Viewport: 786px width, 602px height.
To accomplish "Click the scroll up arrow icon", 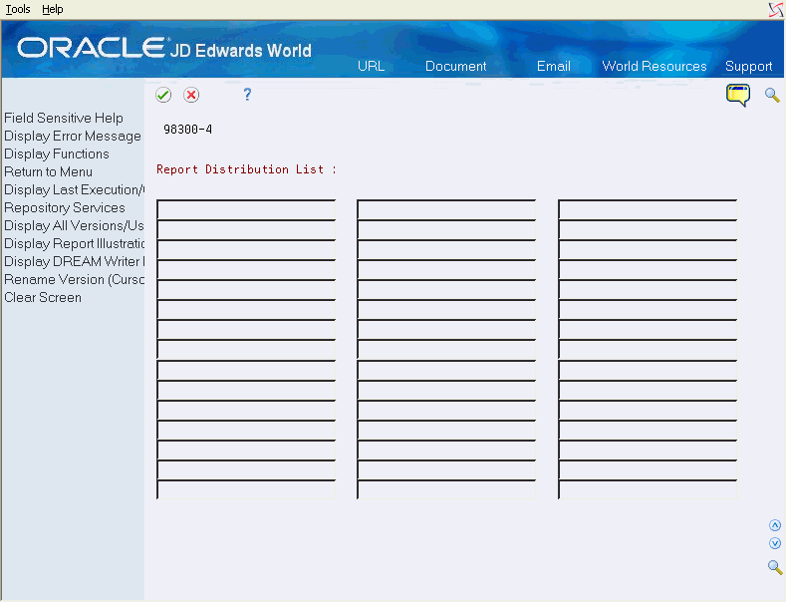I will point(775,525).
